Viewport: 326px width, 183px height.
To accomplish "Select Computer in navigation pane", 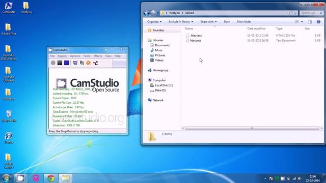I will coord(159,80).
